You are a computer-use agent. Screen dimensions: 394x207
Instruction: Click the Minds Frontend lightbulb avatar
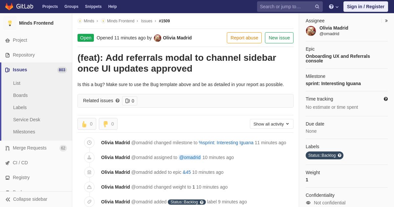click(x=10, y=23)
